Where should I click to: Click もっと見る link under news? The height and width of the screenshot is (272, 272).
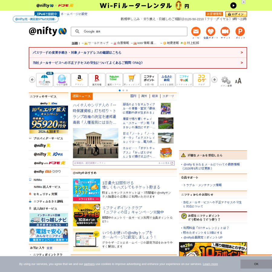pos(166,163)
